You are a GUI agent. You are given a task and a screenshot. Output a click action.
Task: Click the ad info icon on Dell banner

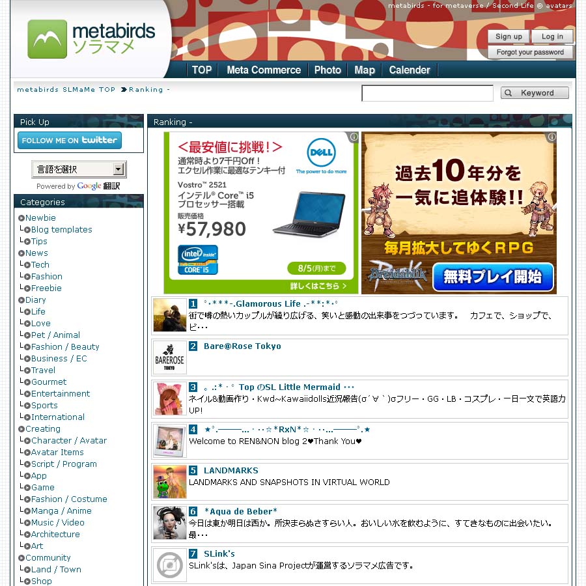coord(354,137)
